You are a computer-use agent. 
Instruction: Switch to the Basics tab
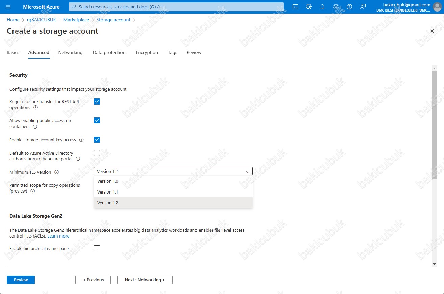[x=13, y=53]
